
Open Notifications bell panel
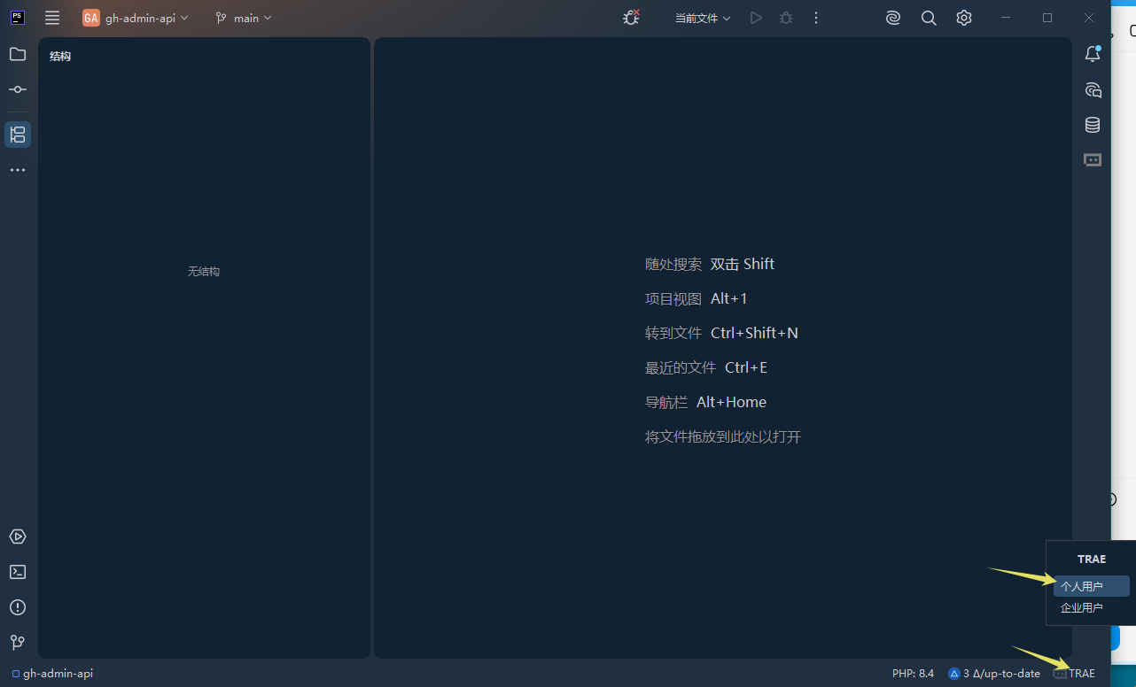coord(1093,54)
